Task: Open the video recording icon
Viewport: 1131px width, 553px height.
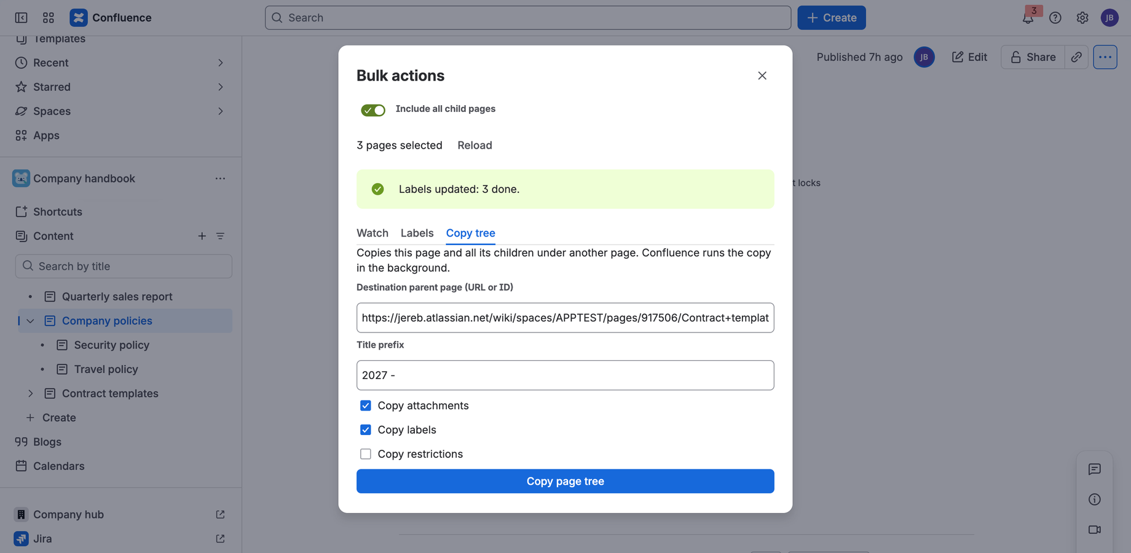Action: [1095, 530]
